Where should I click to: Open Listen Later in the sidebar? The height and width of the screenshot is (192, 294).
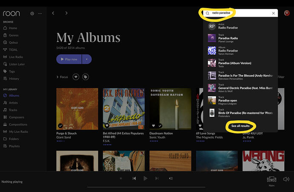coord(14,64)
